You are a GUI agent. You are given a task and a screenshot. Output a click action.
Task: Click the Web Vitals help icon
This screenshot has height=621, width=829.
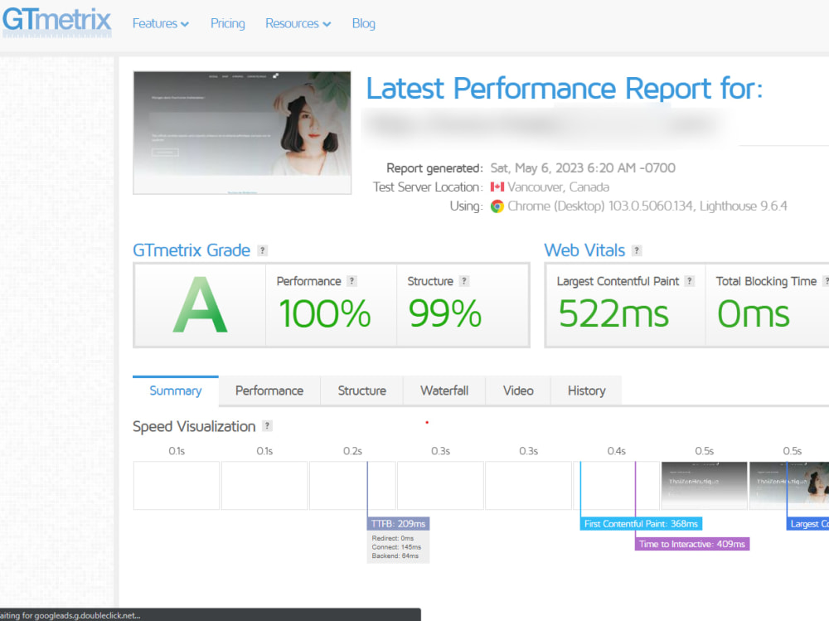pos(637,250)
